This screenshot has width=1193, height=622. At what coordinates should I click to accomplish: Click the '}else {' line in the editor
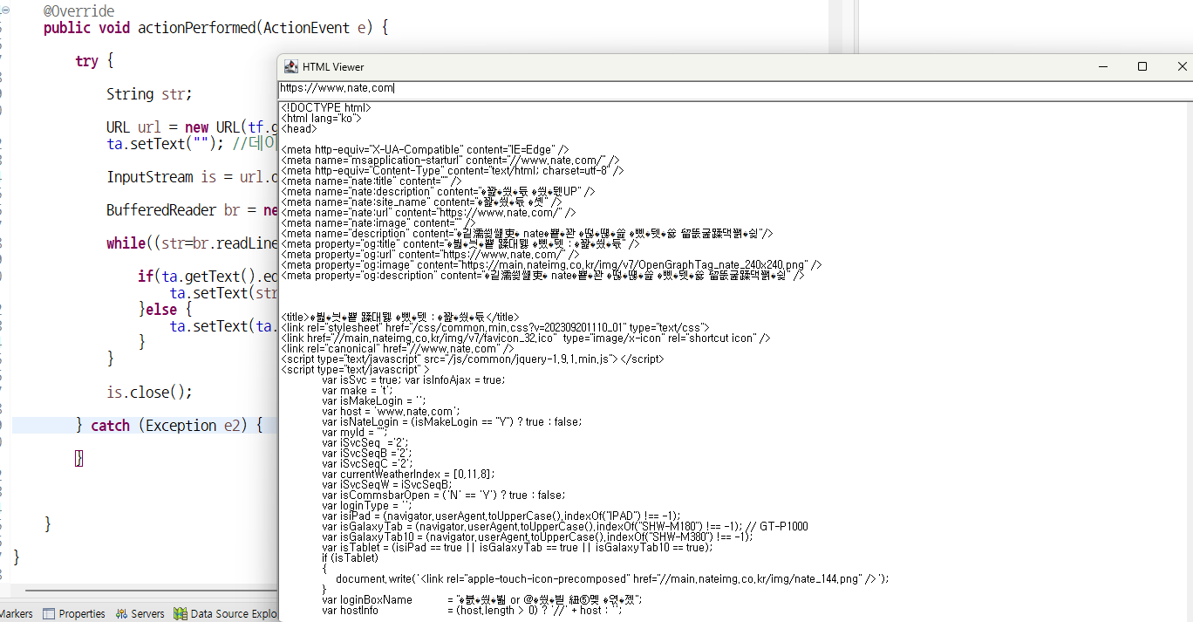[x=165, y=310]
